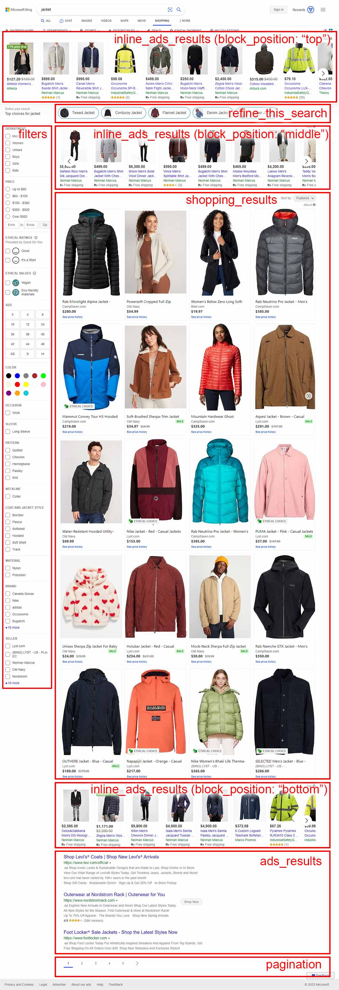
Task: Open the Rewards medal icon
Action: (311, 10)
